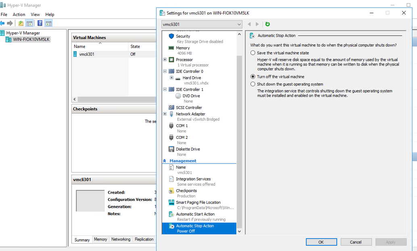The height and width of the screenshot is (251, 417).
Task: Switch to the Memory tab in details pane
Action: click(100, 239)
